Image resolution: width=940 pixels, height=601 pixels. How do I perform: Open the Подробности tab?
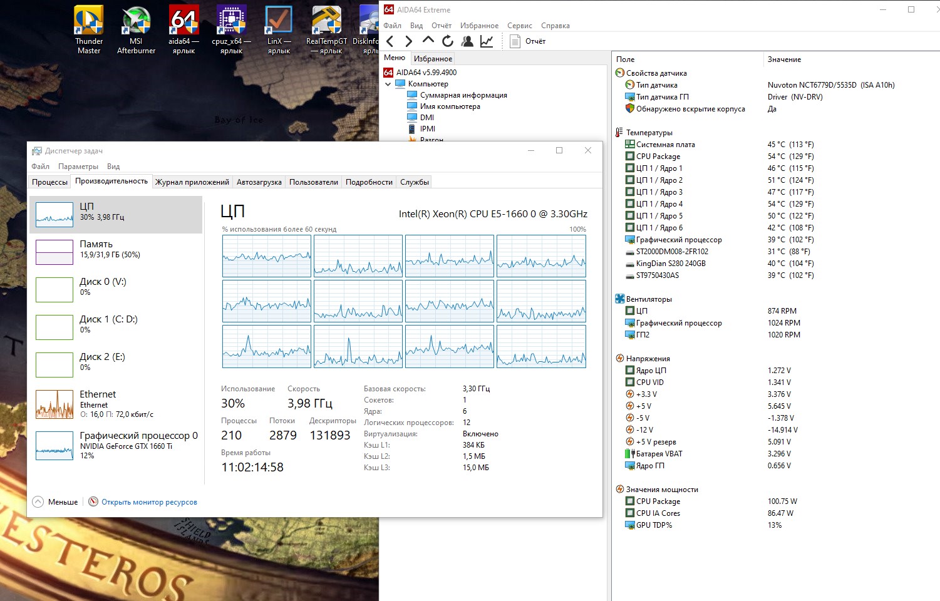(x=369, y=182)
